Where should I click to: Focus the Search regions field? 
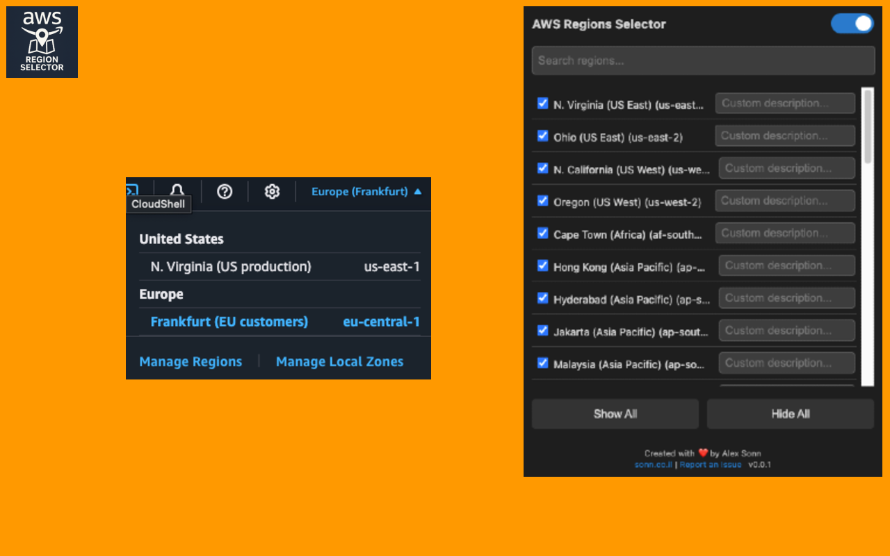[x=703, y=60]
